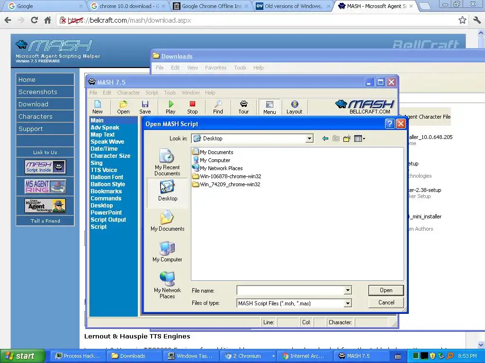The height and width of the screenshot is (363, 485).
Task: Click into the File name input field
Action: click(x=290, y=290)
